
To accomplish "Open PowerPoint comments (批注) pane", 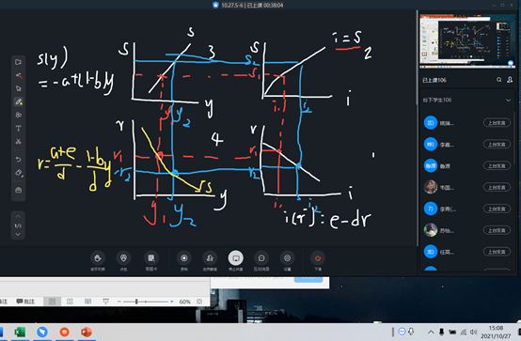I will [x=25, y=302].
